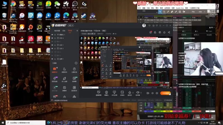Click the open padlock icon above preview
The height and width of the screenshot is (125, 223).
(x=155, y=32)
